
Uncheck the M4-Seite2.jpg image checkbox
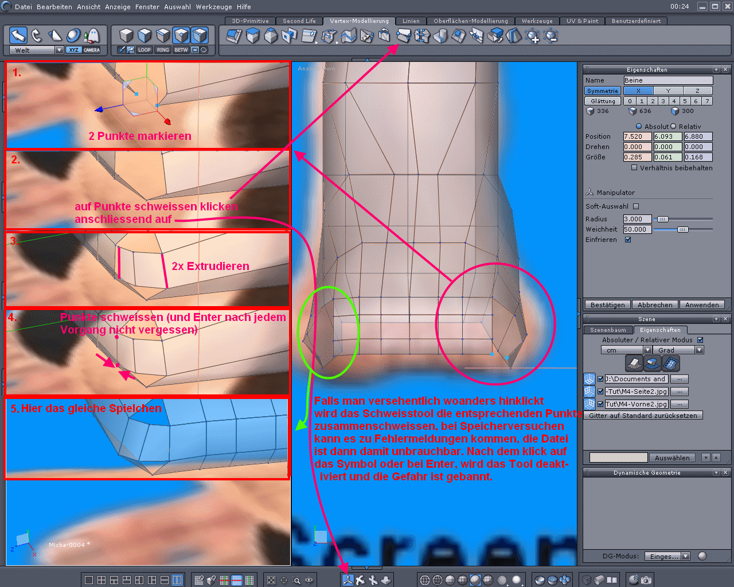pyautogui.click(x=600, y=392)
